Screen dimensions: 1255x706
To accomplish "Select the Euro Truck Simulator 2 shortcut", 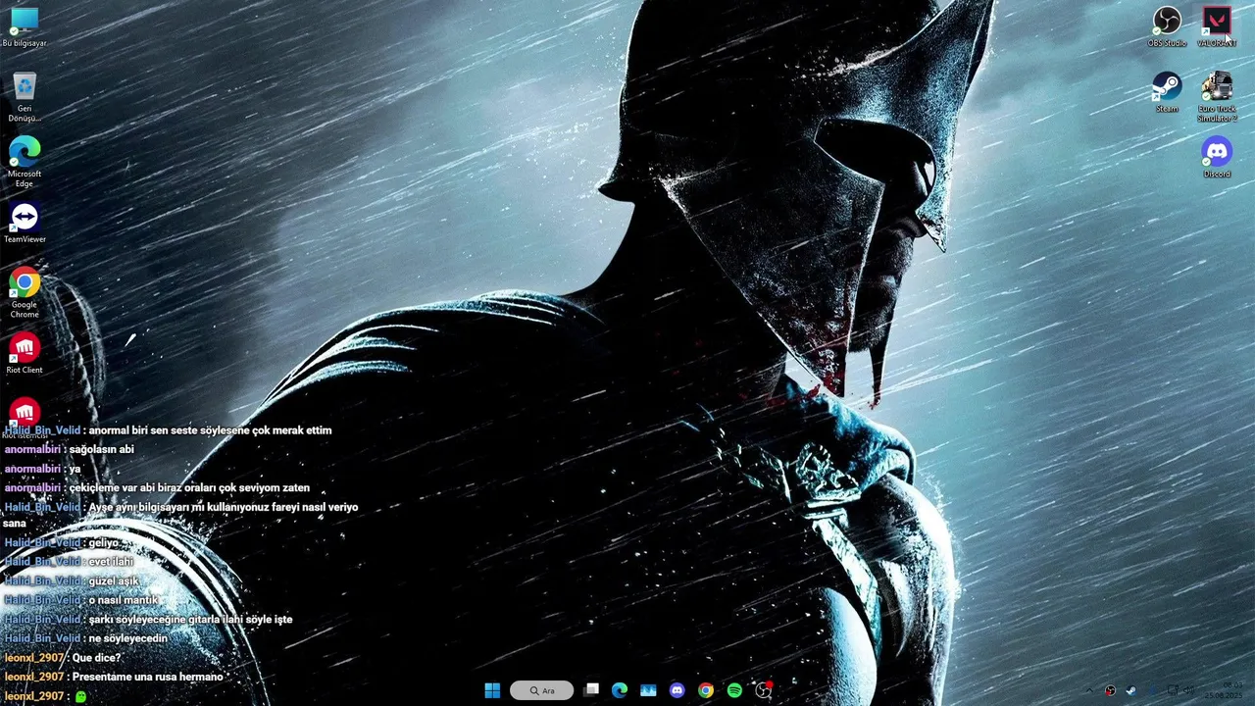I will pos(1217,97).
